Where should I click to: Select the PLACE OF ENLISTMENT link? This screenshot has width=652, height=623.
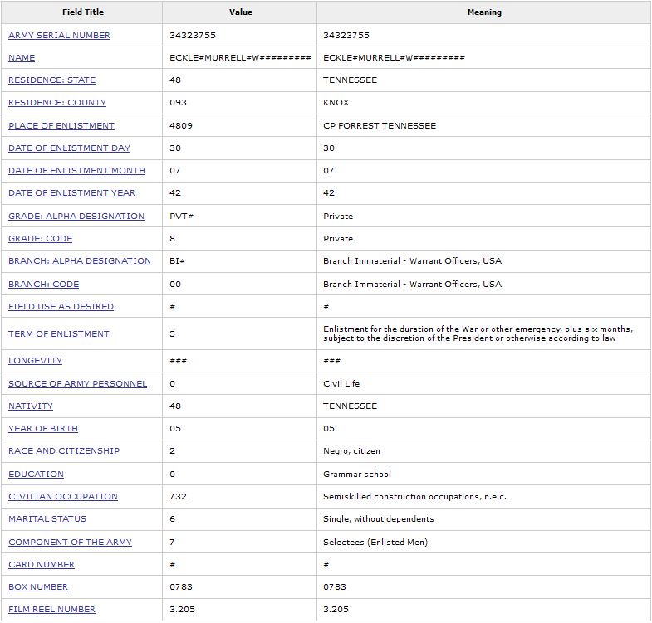pyautogui.click(x=61, y=126)
